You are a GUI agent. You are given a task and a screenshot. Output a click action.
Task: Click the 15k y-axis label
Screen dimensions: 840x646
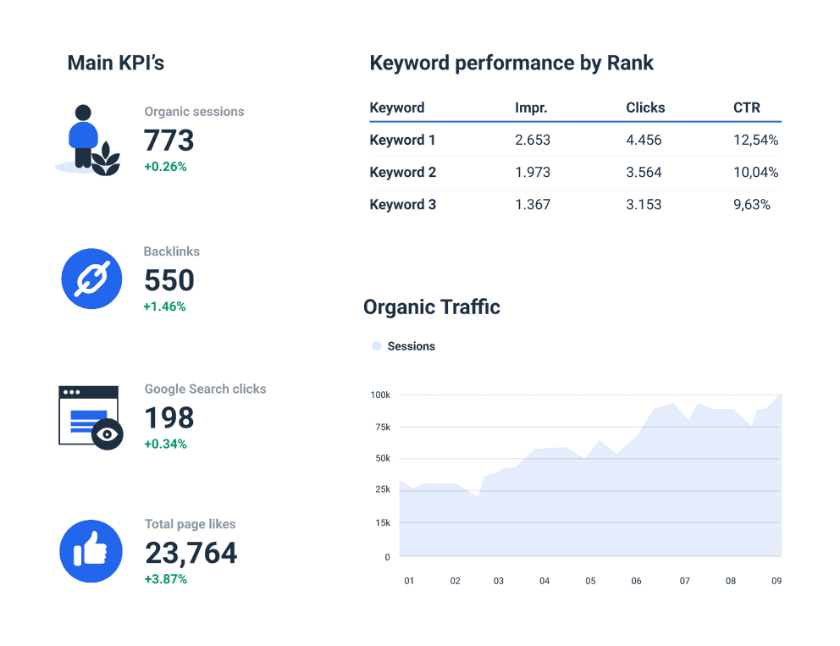(x=383, y=522)
